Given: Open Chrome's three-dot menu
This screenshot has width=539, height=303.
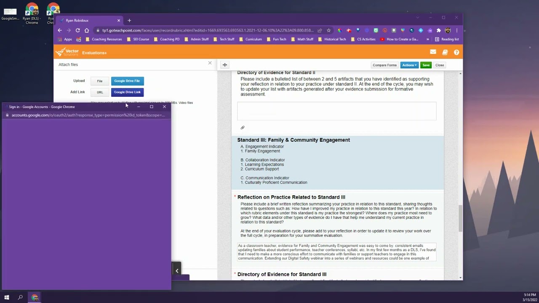Looking at the screenshot, I should (x=456, y=30).
